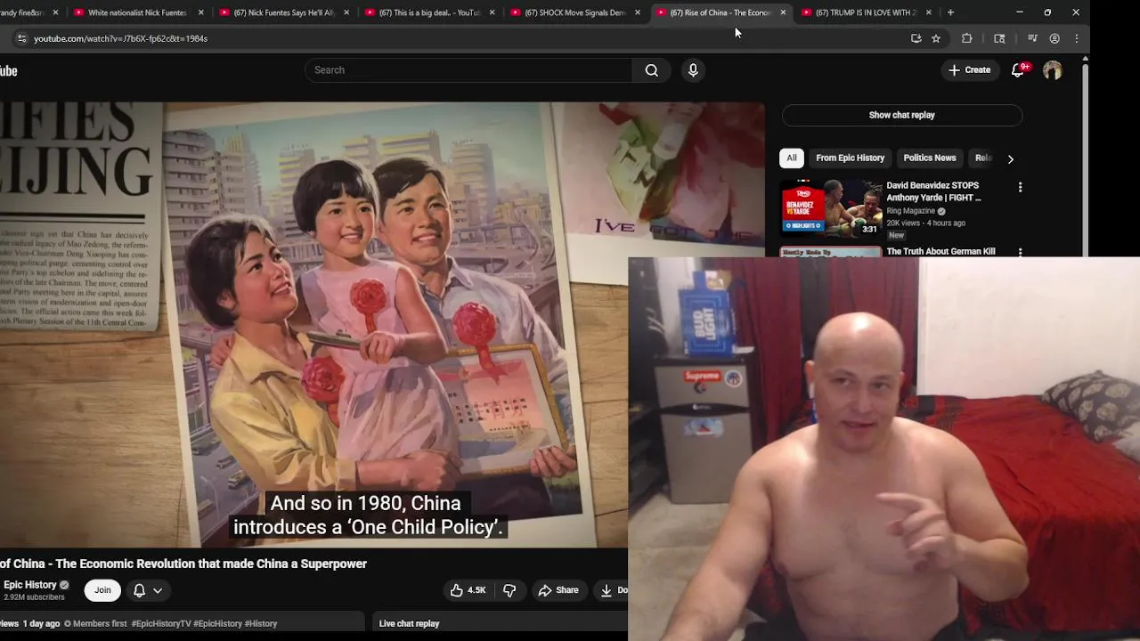This screenshot has width=1140, height=641.
Task: Open the browser extensions puzzle icon
Action: tap(966, 38)
